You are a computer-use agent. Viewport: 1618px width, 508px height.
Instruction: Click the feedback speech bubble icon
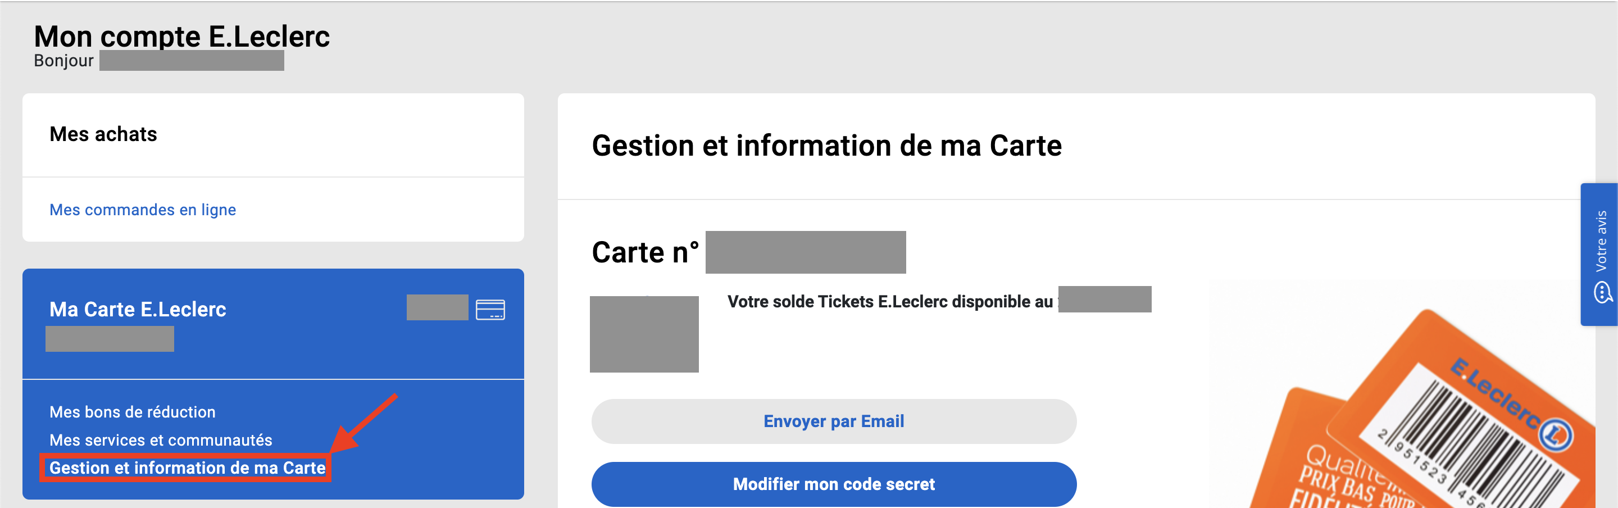tap(1602, 292)
